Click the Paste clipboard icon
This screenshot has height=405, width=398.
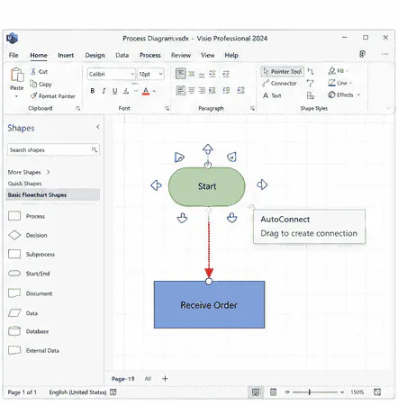(x=17, y=75)
